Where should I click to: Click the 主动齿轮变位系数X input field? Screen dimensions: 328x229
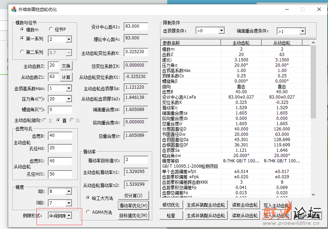(x=136, y=52)
